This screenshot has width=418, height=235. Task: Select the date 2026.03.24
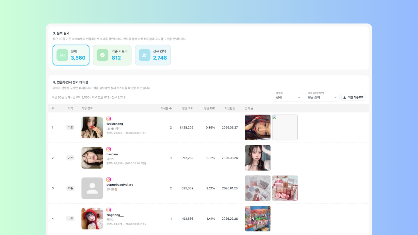point(230,158)
